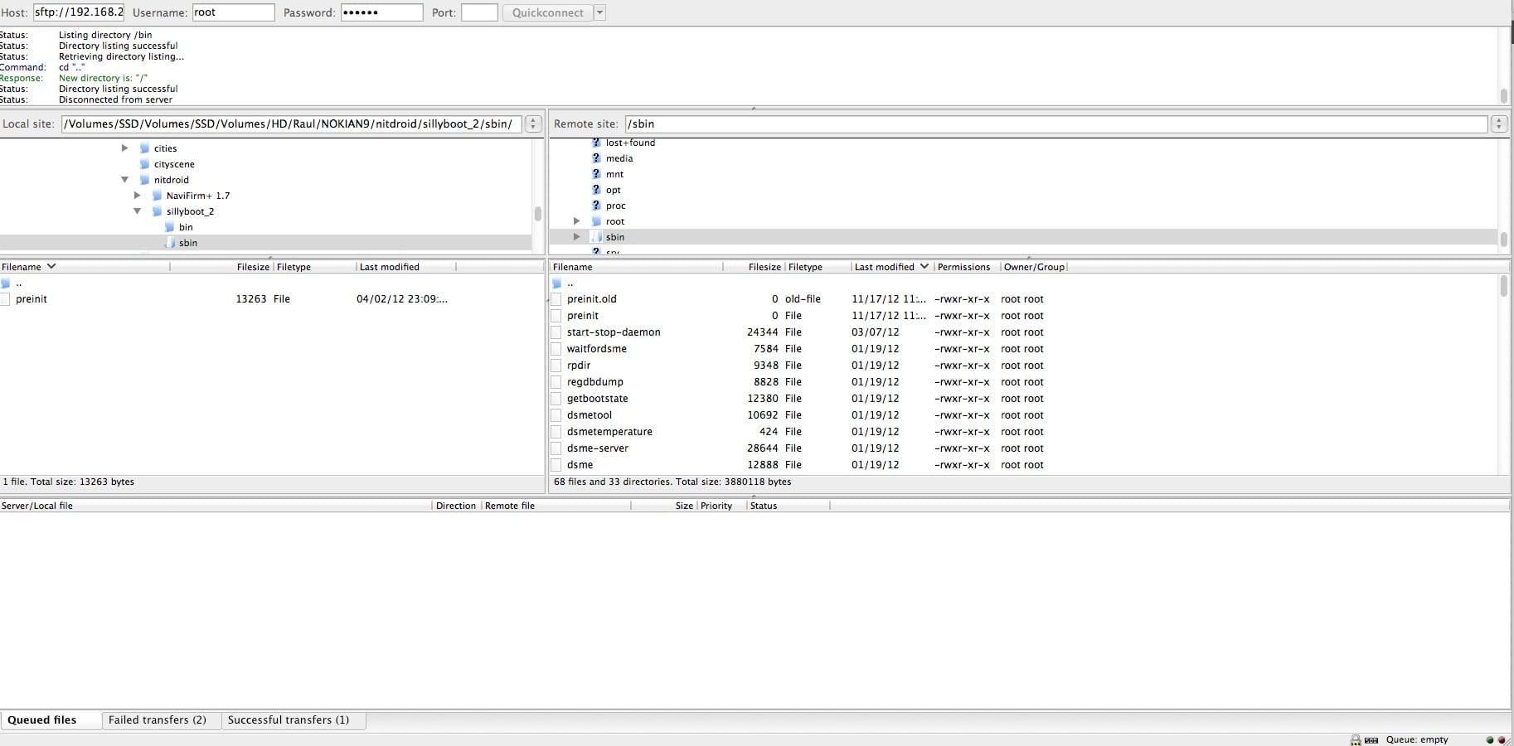This screenshot has height=746, width=1514.
Task: Click the speed limit indicator icon
Action: tap(1371, 739)
